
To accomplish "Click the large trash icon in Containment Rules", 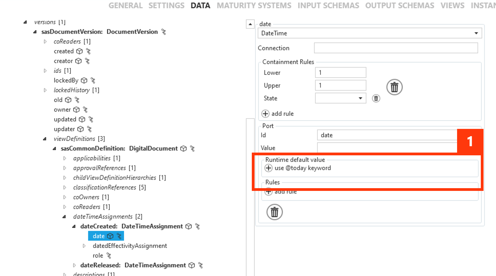I will (x=394, y=87).
